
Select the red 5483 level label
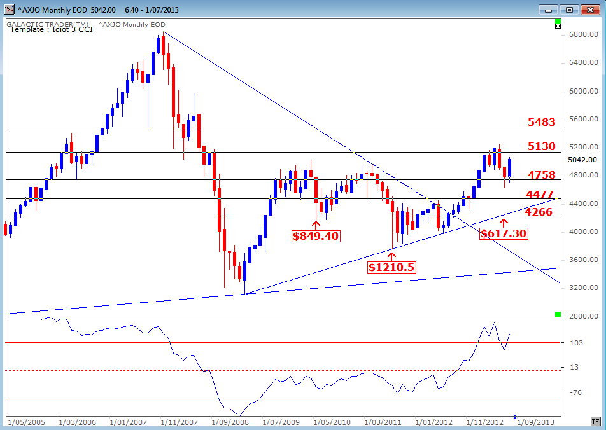click(x=542, y=122)
